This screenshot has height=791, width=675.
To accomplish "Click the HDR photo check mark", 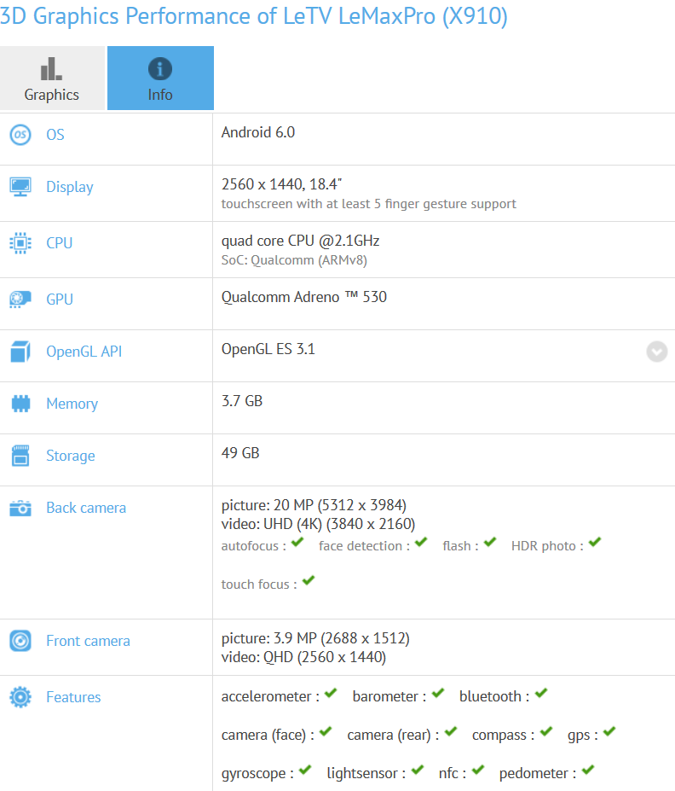I will [595, 543].
